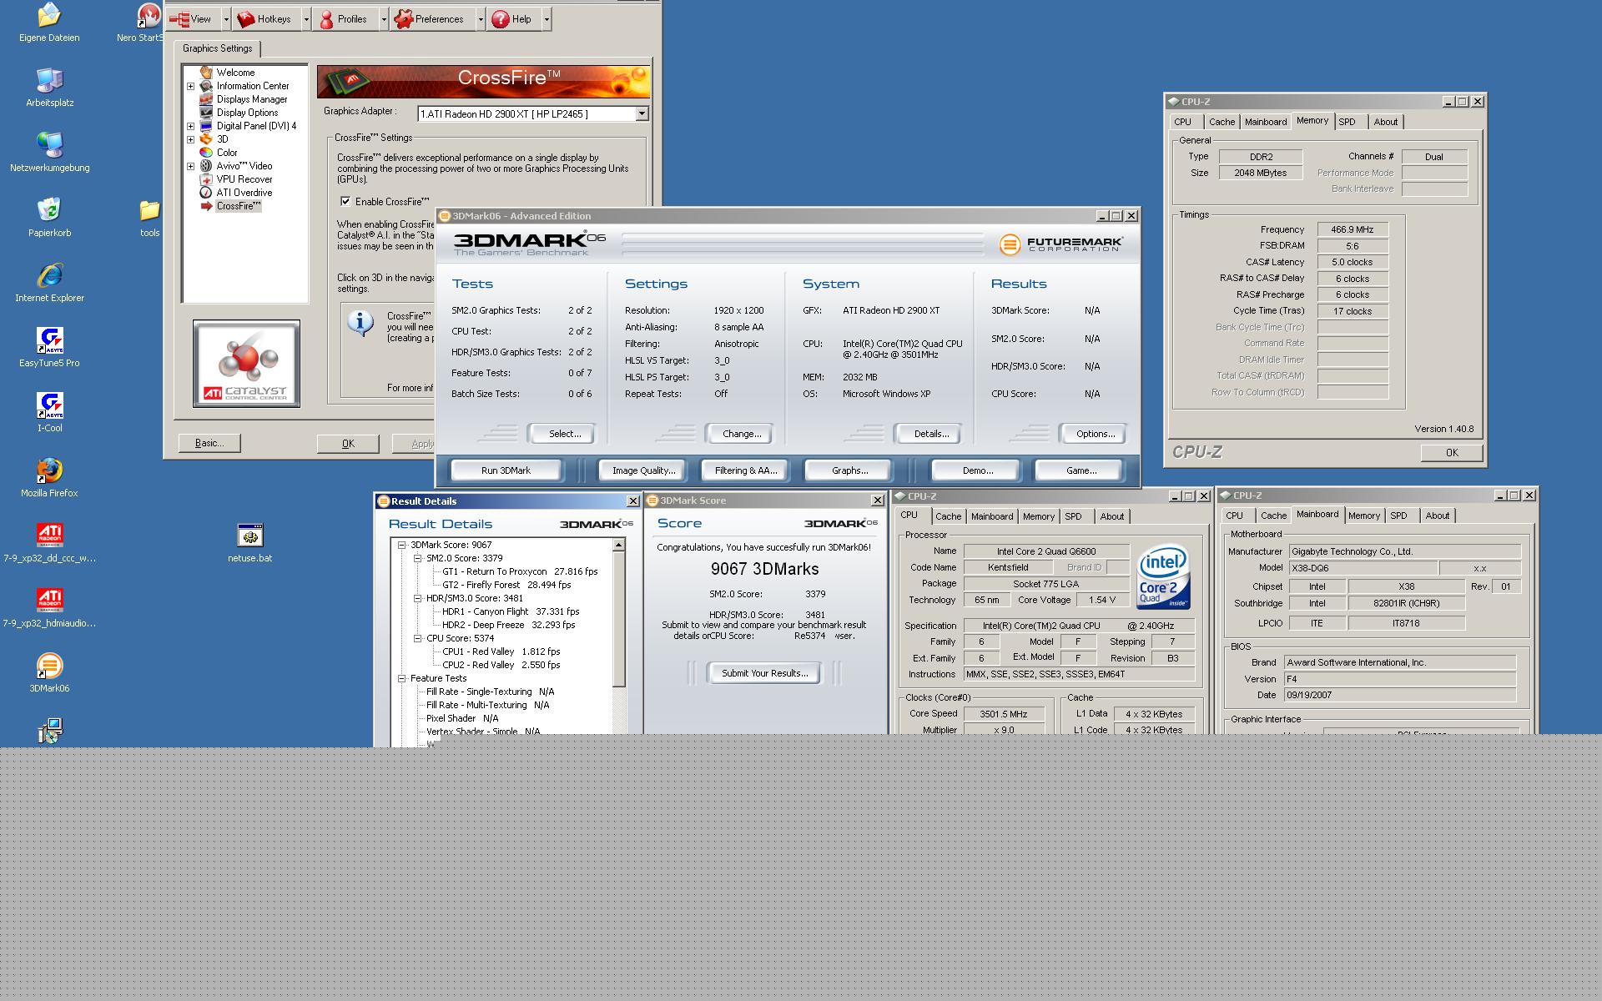Click Select button under Tests
1602x1001 pixels.
click(564, 434)
